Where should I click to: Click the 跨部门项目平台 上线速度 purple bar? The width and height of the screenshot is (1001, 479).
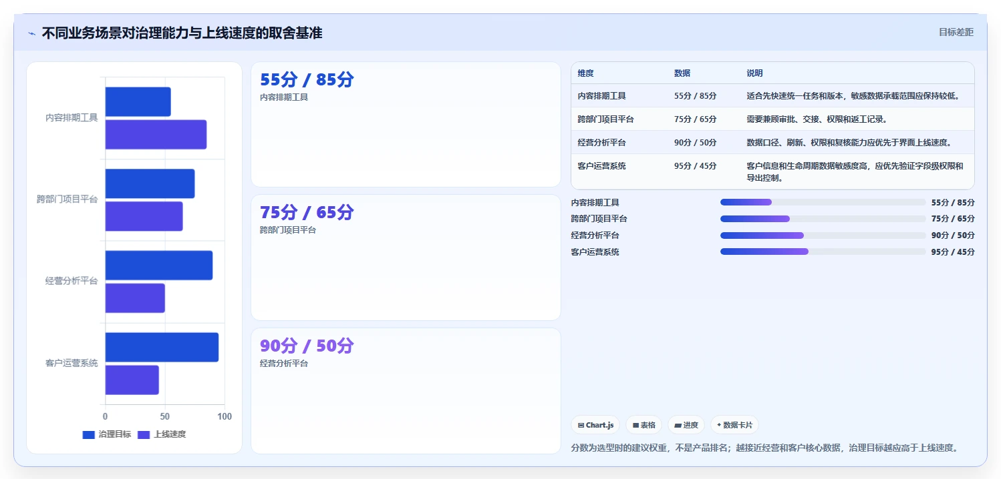144,216
